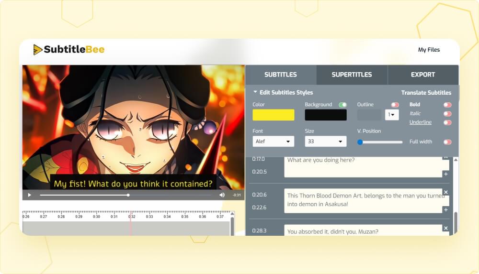Viewport: 479px width, 274px height.
Task: Edit the 'This Thorn Blood Demon Art' subtitle
Action: point(363,200)
